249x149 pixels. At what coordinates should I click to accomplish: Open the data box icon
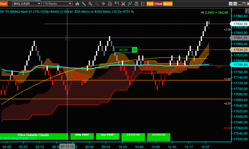pyautogui.click(x=110, y=4)
